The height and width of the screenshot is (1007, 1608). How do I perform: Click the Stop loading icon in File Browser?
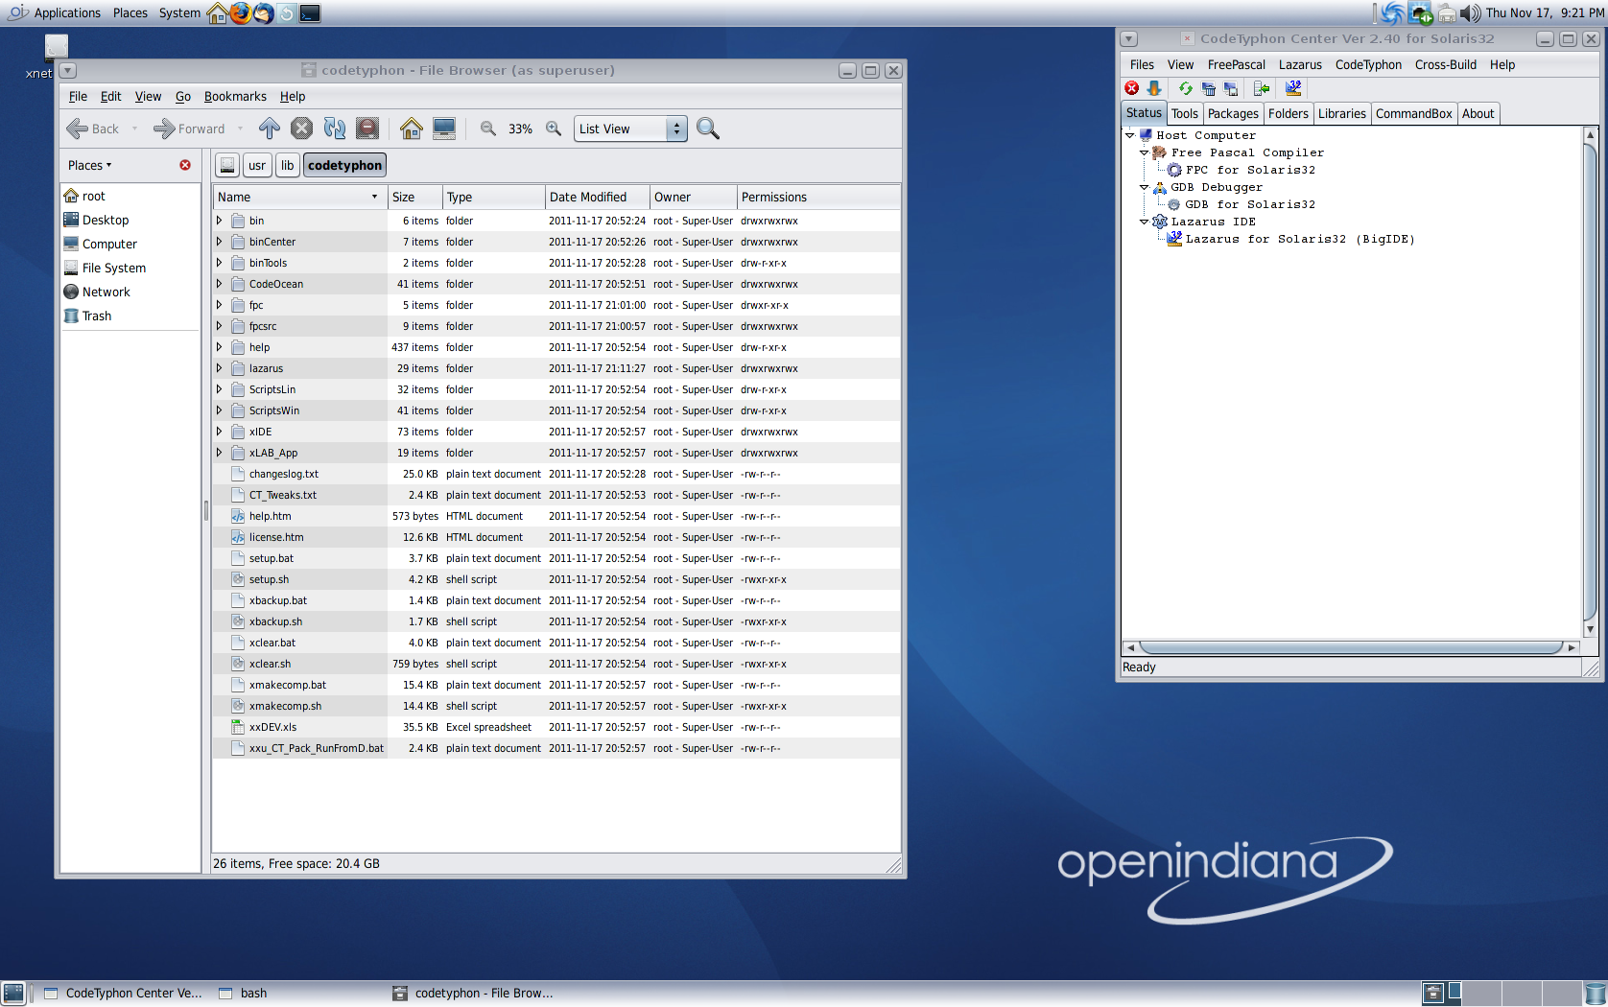302,129
